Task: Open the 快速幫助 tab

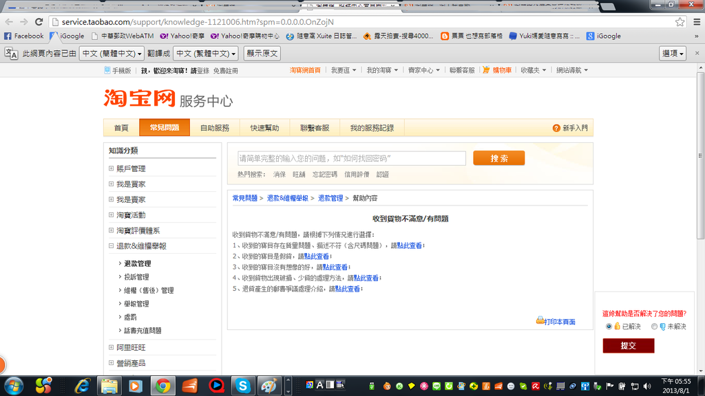Action: click(265, 127)
